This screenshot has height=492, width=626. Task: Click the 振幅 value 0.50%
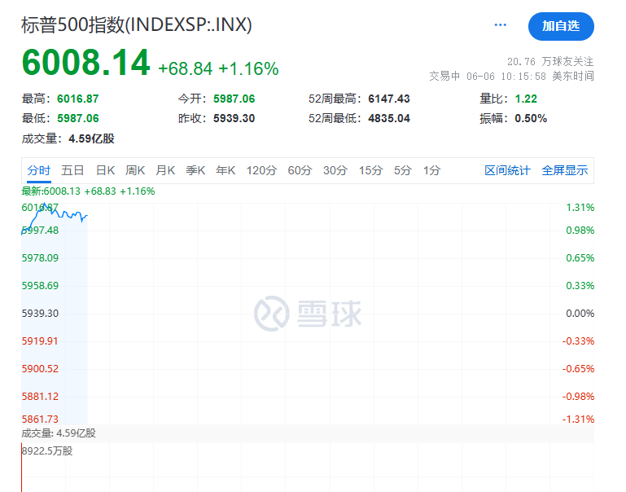(531, 118)
